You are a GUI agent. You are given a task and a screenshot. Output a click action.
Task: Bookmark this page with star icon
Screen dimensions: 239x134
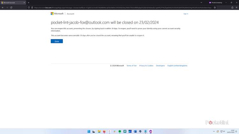click(215, 7)
